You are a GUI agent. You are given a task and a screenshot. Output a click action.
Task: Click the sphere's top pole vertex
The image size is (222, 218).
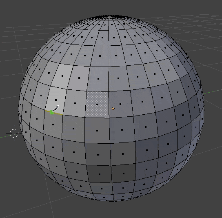pos(109,17)
